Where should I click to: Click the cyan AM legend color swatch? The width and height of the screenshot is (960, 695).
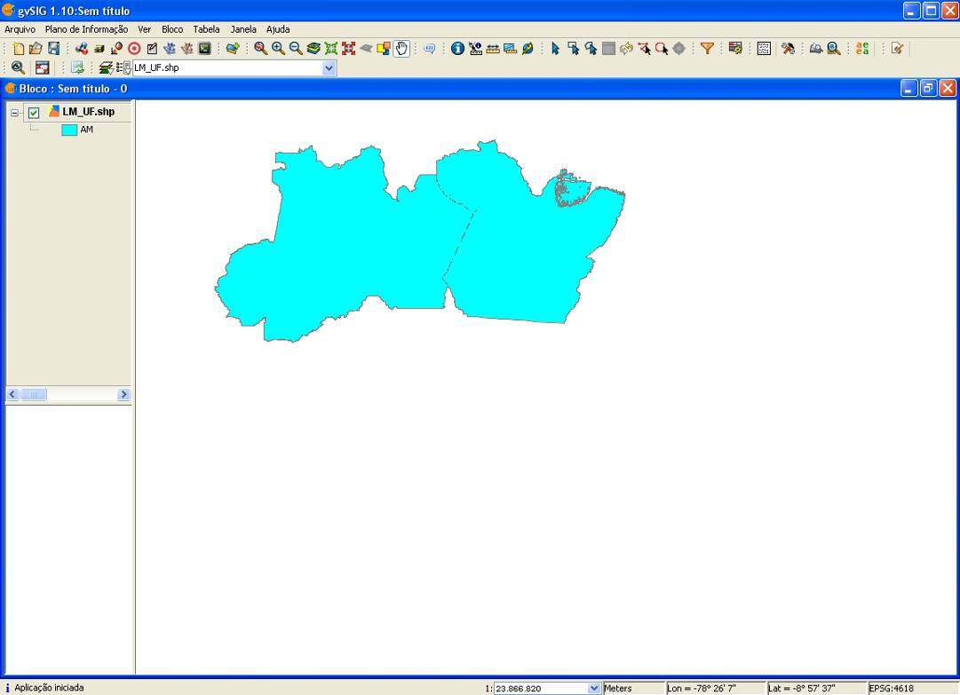coord(69,130)
